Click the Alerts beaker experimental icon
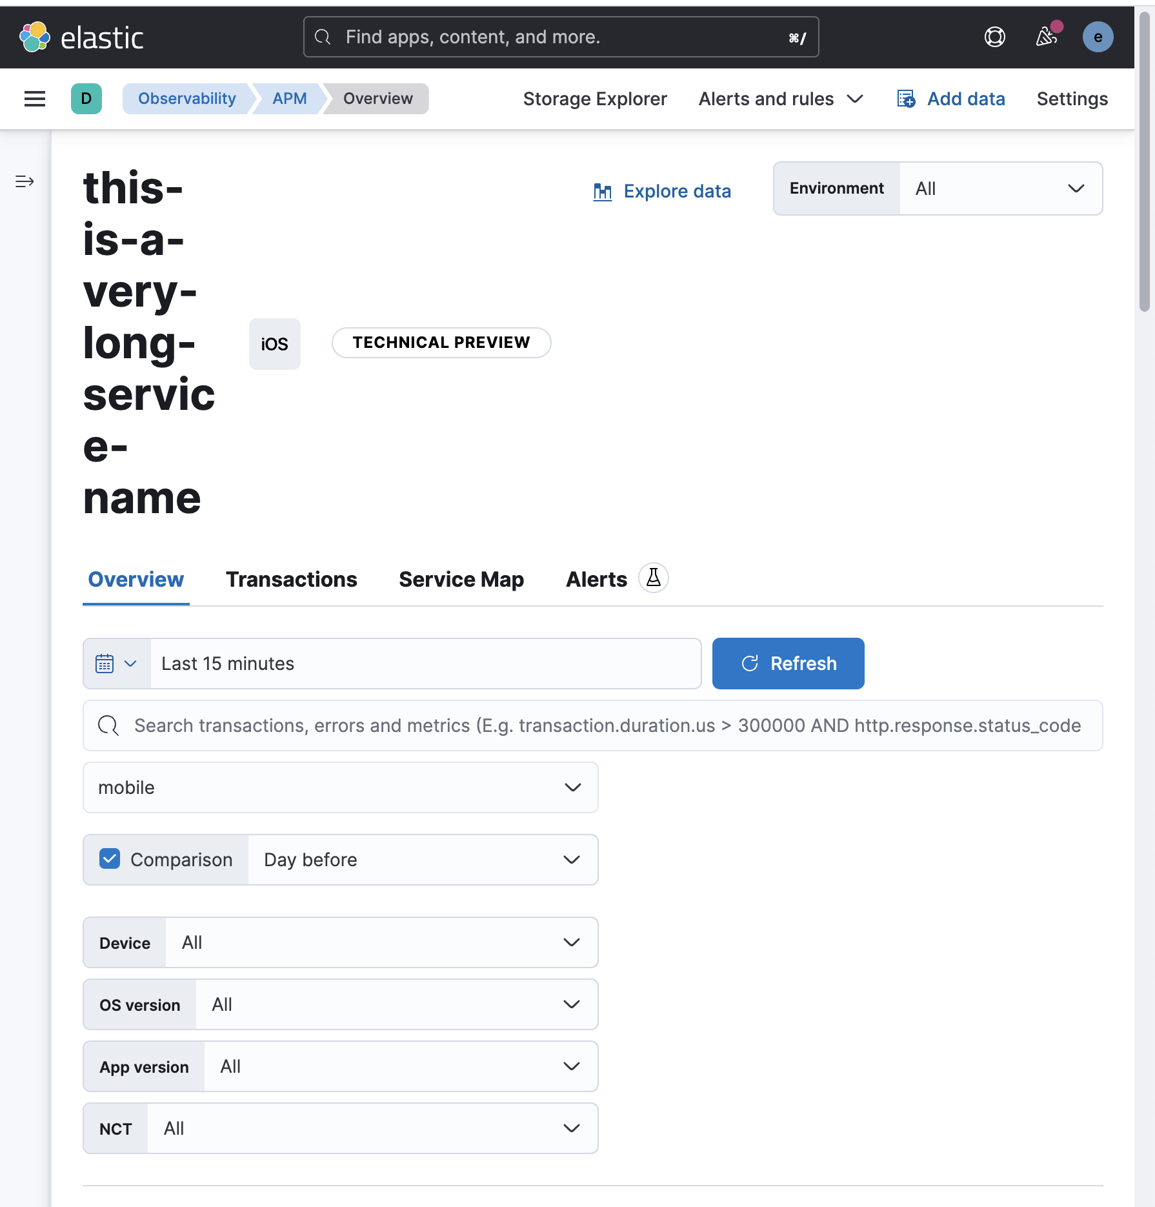The image size is (1155, 1207). (x=654, y=578)
